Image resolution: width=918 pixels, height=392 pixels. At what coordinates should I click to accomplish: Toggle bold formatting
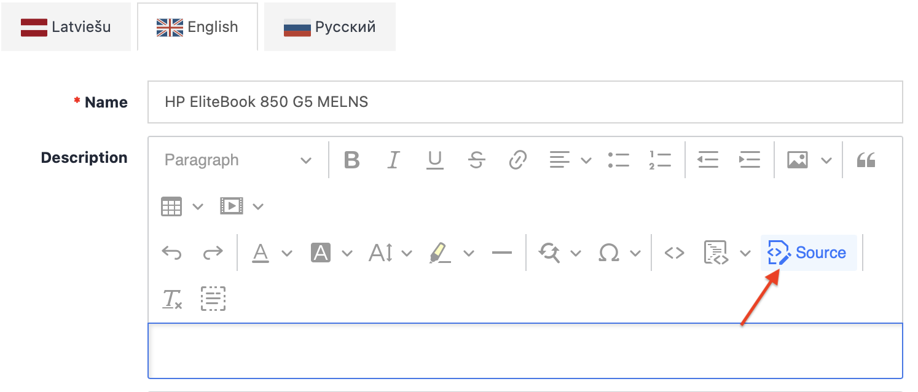coord(351,160)
